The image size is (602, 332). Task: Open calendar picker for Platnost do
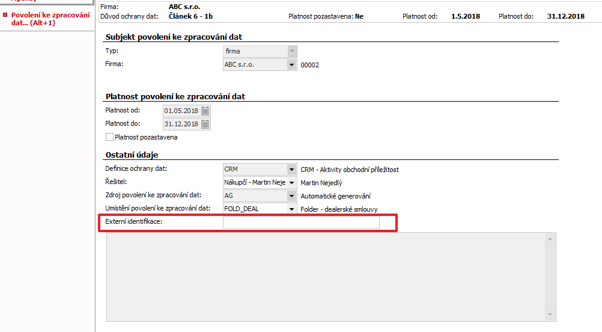(x=205, y=124)
